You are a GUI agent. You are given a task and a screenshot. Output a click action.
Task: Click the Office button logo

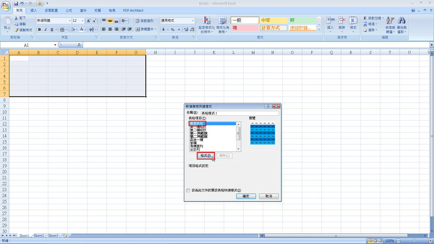point(6,6)
